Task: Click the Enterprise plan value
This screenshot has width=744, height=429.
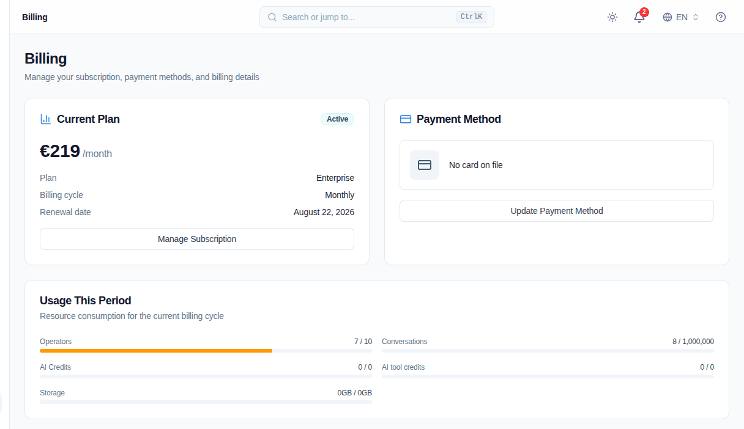Action: tap(335, 178)
